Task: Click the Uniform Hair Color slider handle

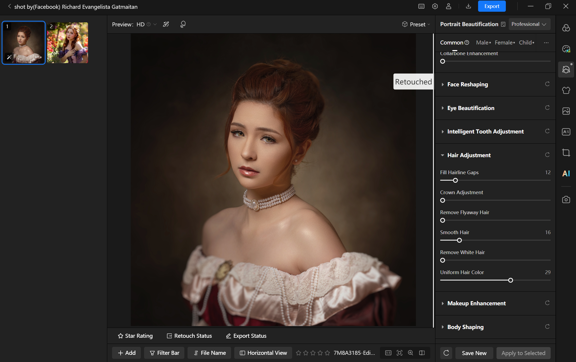Action: click(510, 280)
